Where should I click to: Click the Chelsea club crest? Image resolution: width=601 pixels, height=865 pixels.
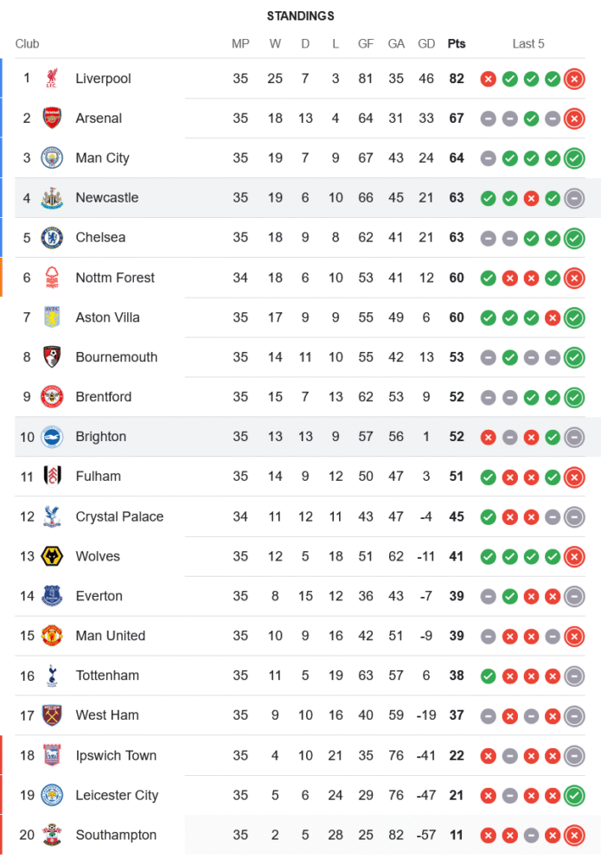[52, 238]
